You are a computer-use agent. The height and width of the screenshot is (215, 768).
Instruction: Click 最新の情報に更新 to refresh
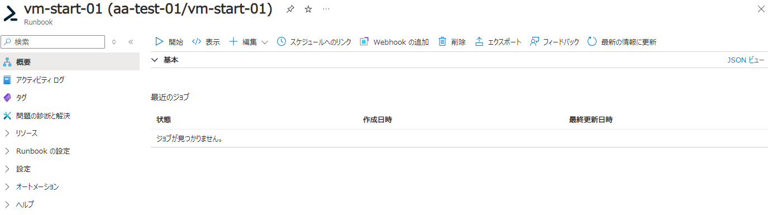click(x=622, y=42)
